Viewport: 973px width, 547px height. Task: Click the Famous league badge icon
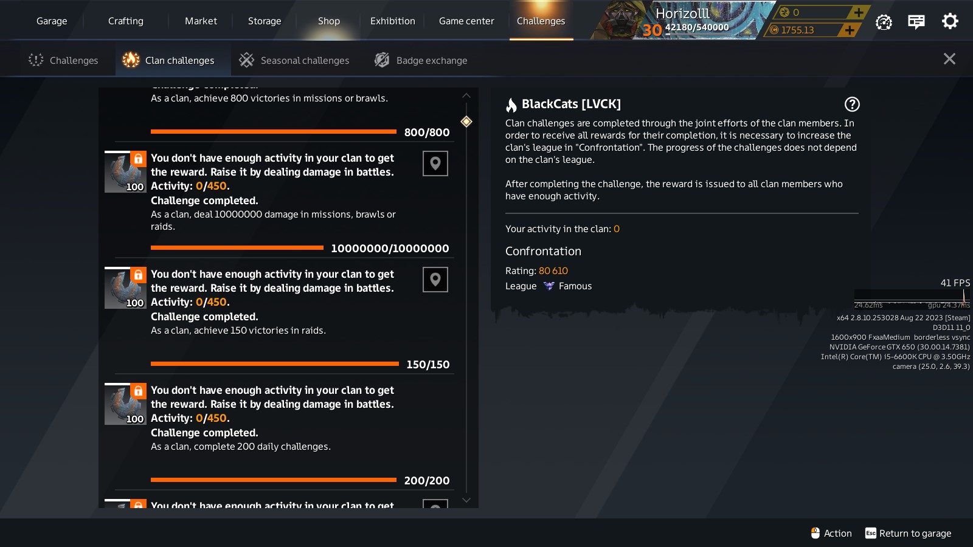[549, 286]
